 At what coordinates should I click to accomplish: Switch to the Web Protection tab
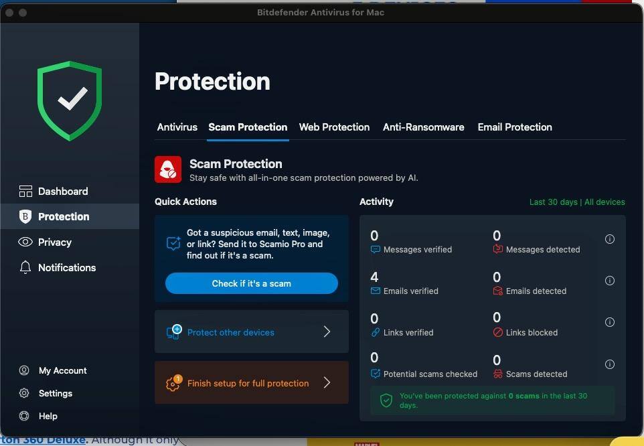click(334, 127)
